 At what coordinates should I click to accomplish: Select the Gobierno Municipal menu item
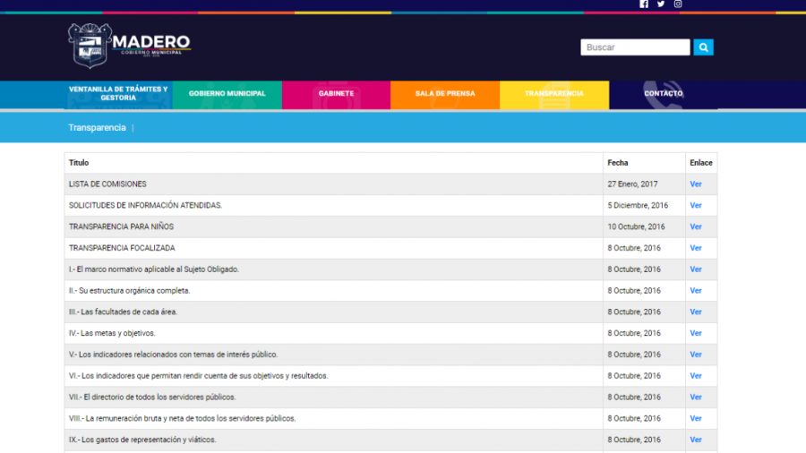click(227, 94)
